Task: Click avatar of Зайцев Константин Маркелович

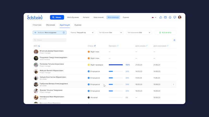Action: click(36, 78)
